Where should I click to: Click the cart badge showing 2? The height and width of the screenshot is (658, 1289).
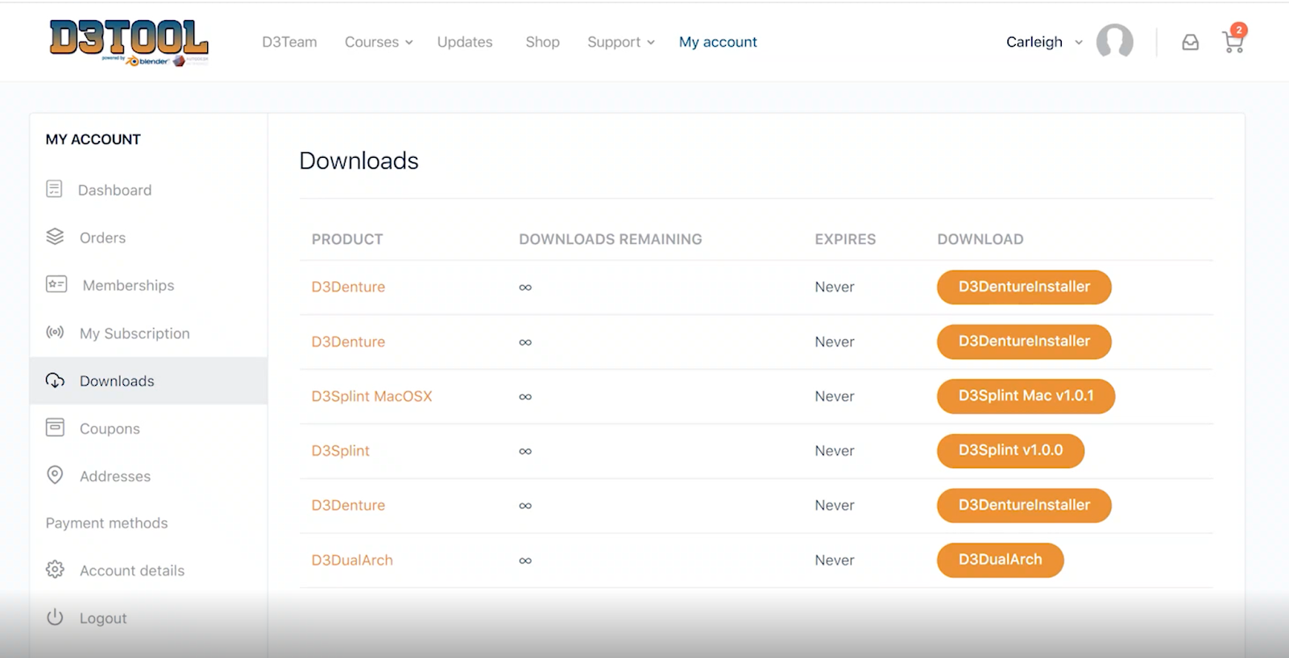click(1239, 30)
